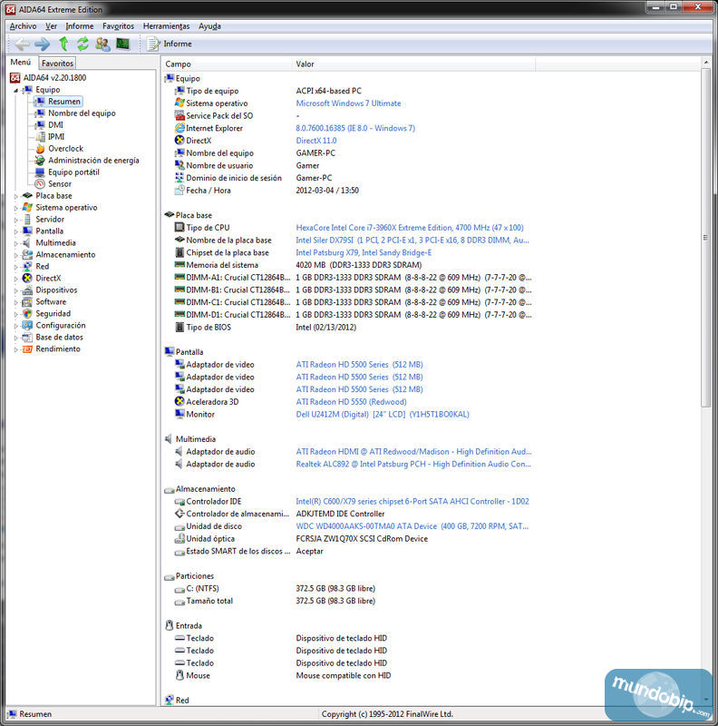Viewport: 718px width, 726px height.
Task: Open the Herramientas menu
Action: coord(167,26)
